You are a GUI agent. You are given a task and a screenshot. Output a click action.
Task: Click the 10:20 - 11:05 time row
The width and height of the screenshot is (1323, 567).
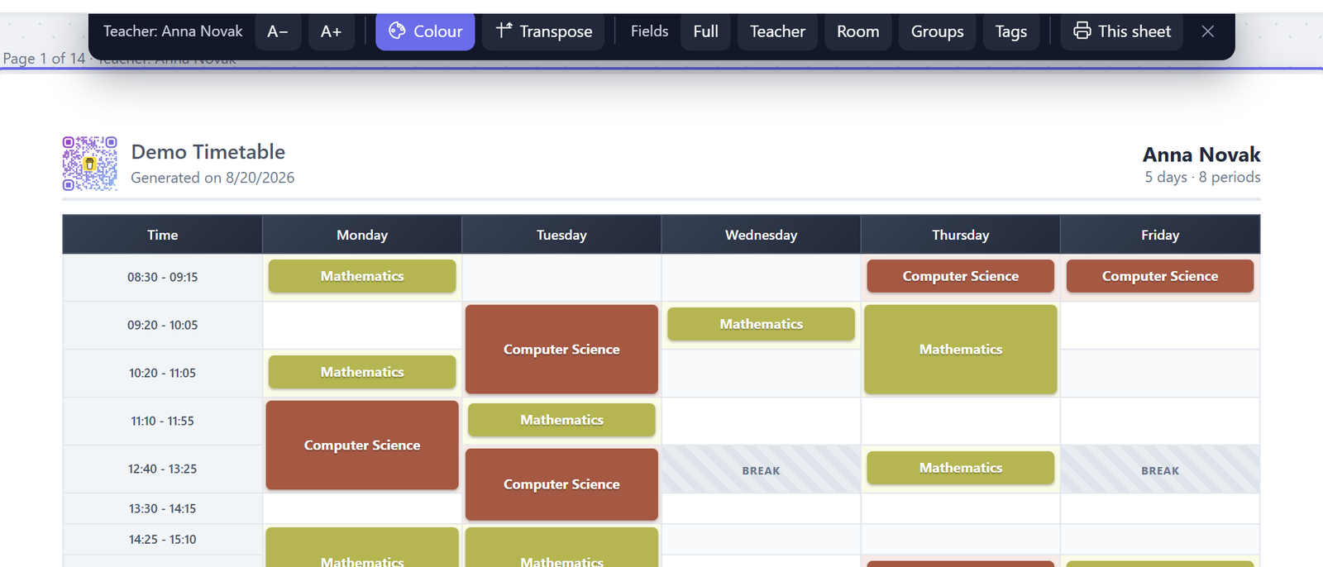click(162, 373)
